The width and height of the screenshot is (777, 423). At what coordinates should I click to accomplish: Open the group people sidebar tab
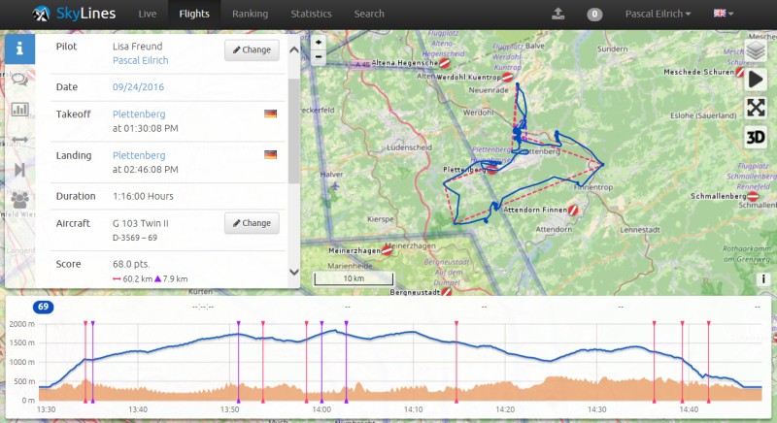tap(19, 200)
